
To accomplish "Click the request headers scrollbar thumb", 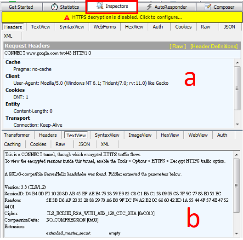I will (x=237, y=88).
